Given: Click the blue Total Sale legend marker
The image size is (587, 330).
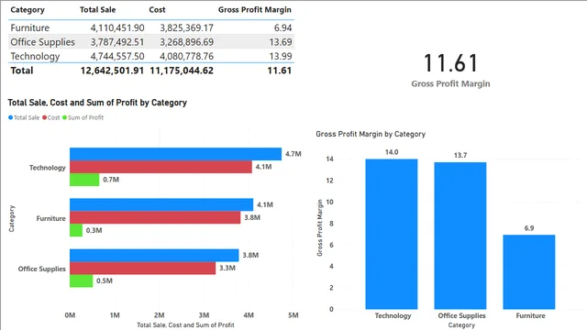Looking at the screenshot, I should (10, 117).
